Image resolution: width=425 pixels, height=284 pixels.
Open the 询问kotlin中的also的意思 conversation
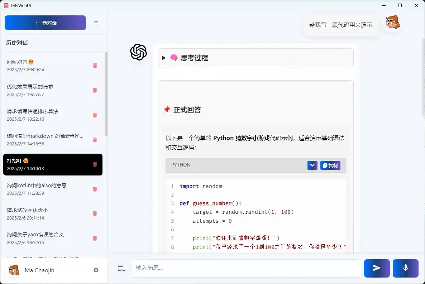pyautogui.click(x=53, y=189)
